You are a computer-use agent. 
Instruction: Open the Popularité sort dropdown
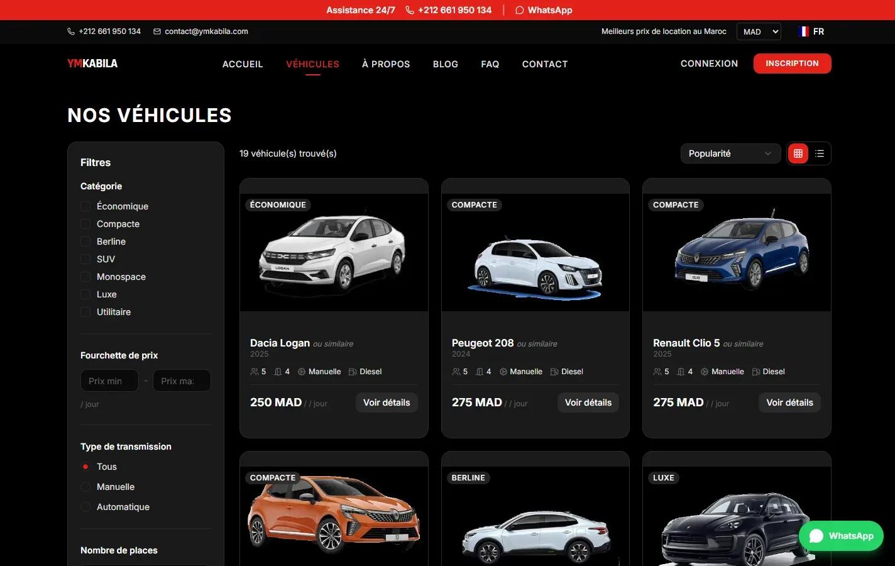(730, 153)
